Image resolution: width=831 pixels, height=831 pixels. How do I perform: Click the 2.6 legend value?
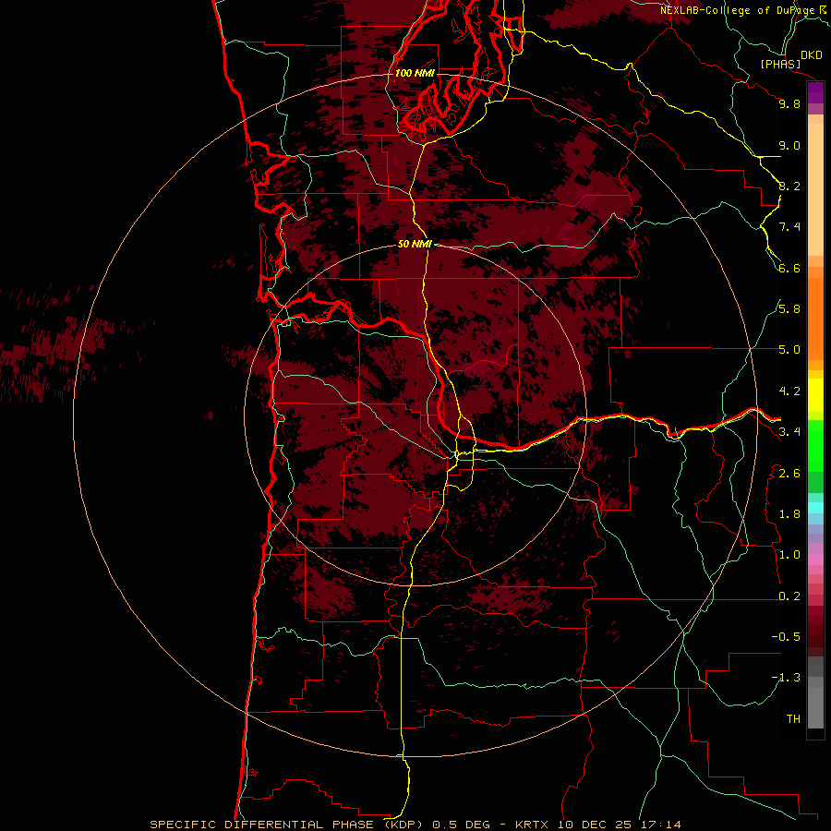(789, 474)
